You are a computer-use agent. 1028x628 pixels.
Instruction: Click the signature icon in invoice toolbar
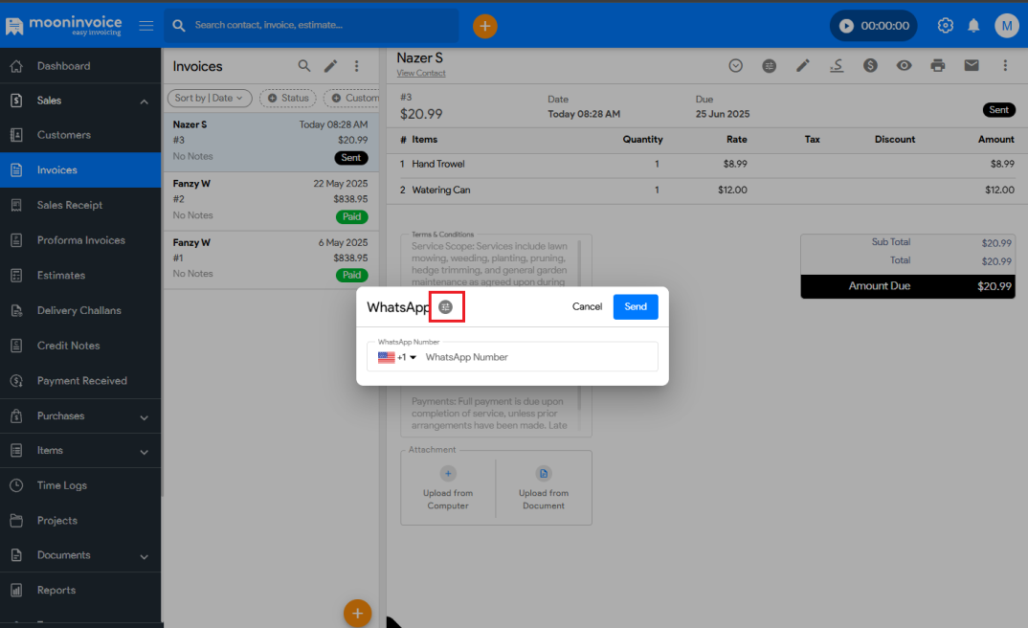837,65
